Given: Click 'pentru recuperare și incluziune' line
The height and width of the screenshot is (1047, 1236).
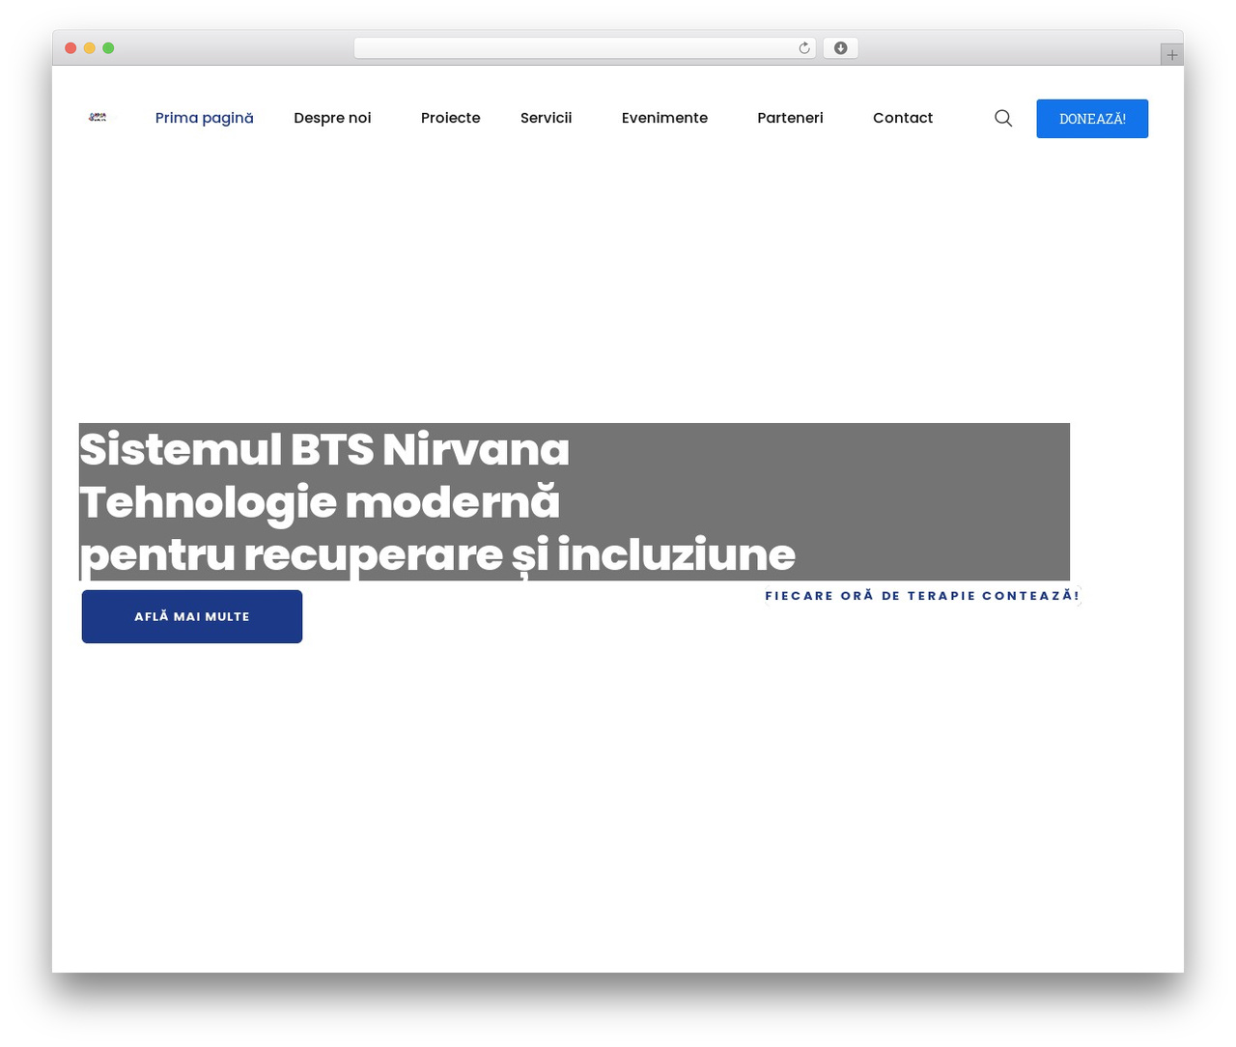Looking at the screenshot, I should [x=437, y=555].
